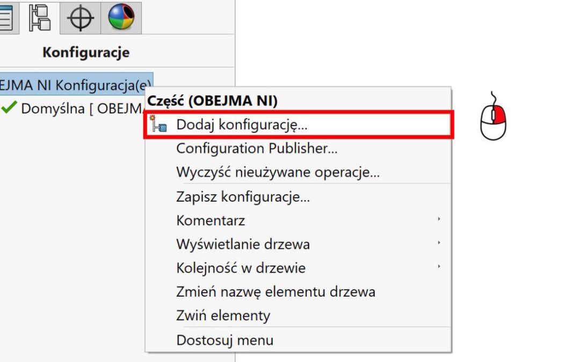
Task: Click Zapisz konfiguracje… in context menu
Action: [x=243, y=196]
